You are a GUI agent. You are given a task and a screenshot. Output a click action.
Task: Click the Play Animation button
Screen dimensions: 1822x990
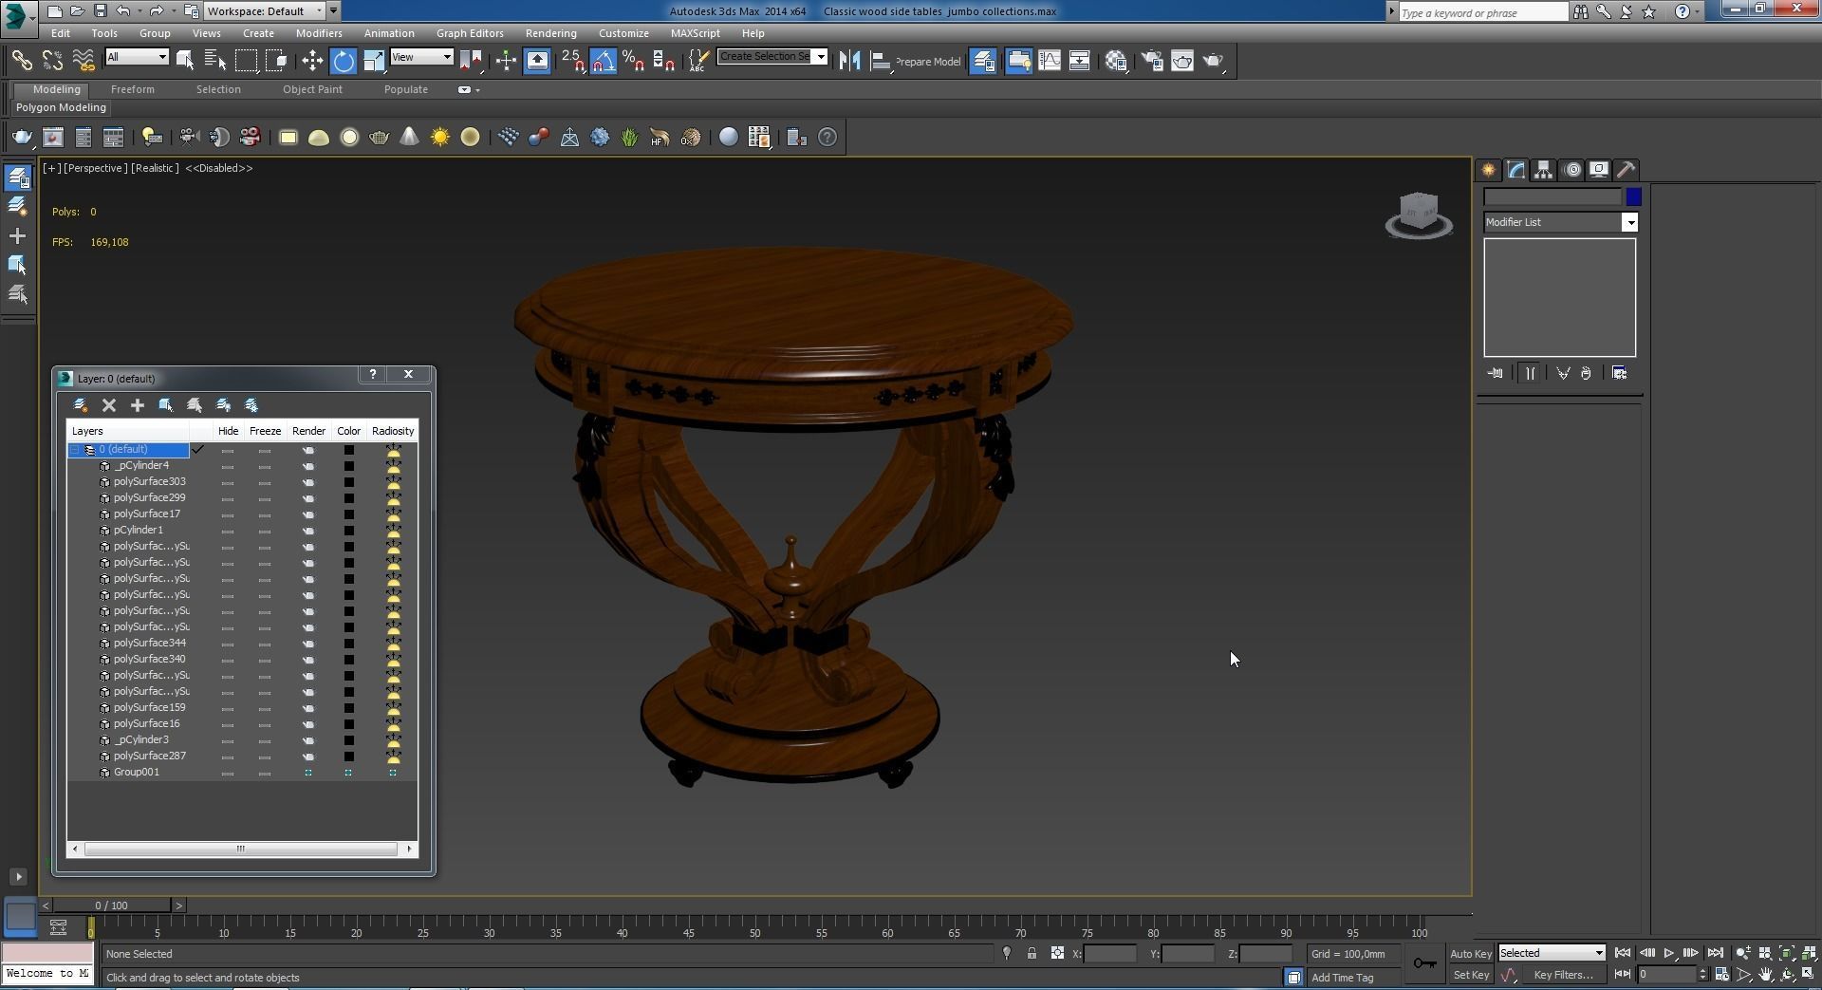(x=1668, y=953)
